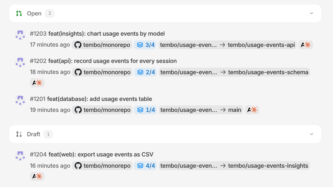Click the 16 minutes ago timestamp
Viewport: 333px width, 187px height.
[x=50, y=166]
